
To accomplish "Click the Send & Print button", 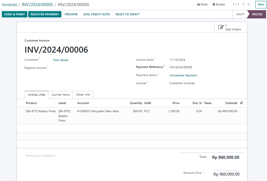I will (14, 14).
